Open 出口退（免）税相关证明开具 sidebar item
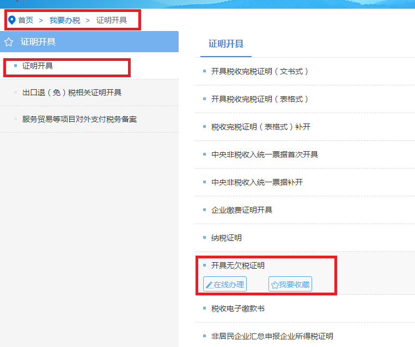The width and height of the screenshot is (415, 347). [72, 92]
